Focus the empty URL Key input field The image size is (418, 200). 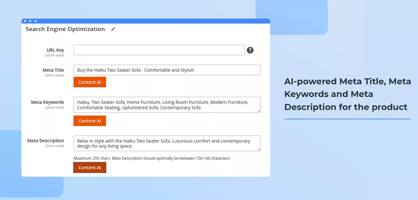pyautogui.click(x=159, y=50)
